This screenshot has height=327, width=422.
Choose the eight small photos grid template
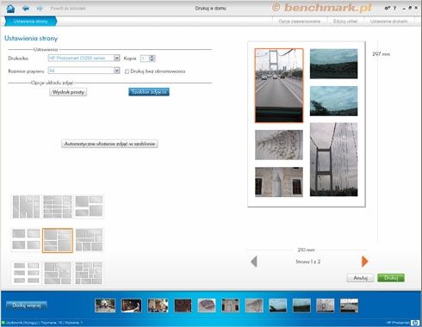[26, 273]
